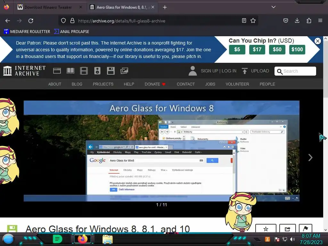Reload the archive.org page
Image resolution: width=328 pixels, height=246 pixels.
31,21
